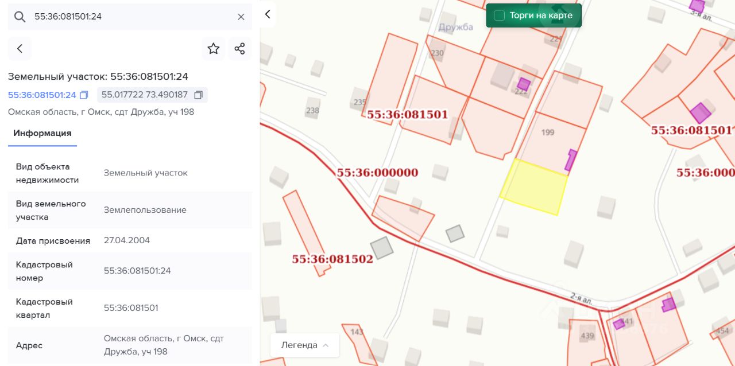Open the share icon

pyautogui.click(x=240, y=49)
